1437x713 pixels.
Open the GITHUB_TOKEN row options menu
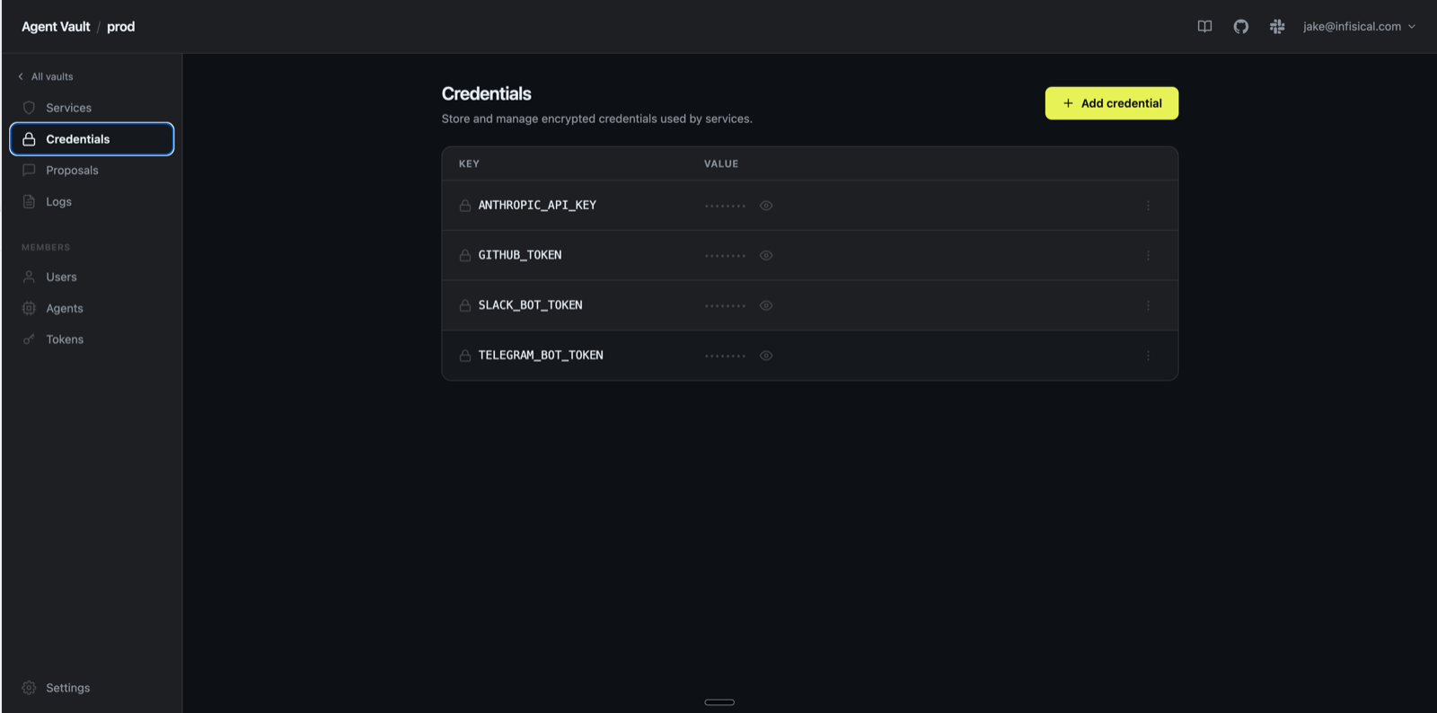point(1148,256)
